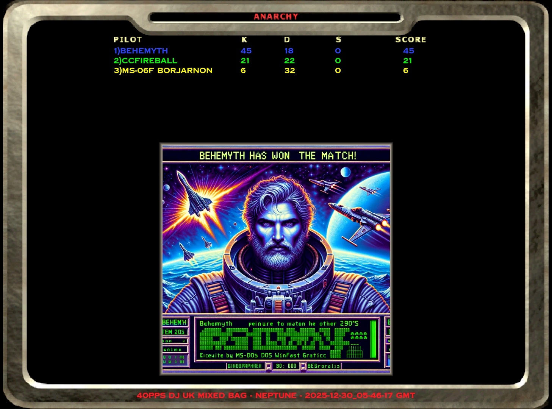Click the BEHEMYTH HAS WON THE MATCH banner
This screenshot has width=552, height=409.
point(277,156)
